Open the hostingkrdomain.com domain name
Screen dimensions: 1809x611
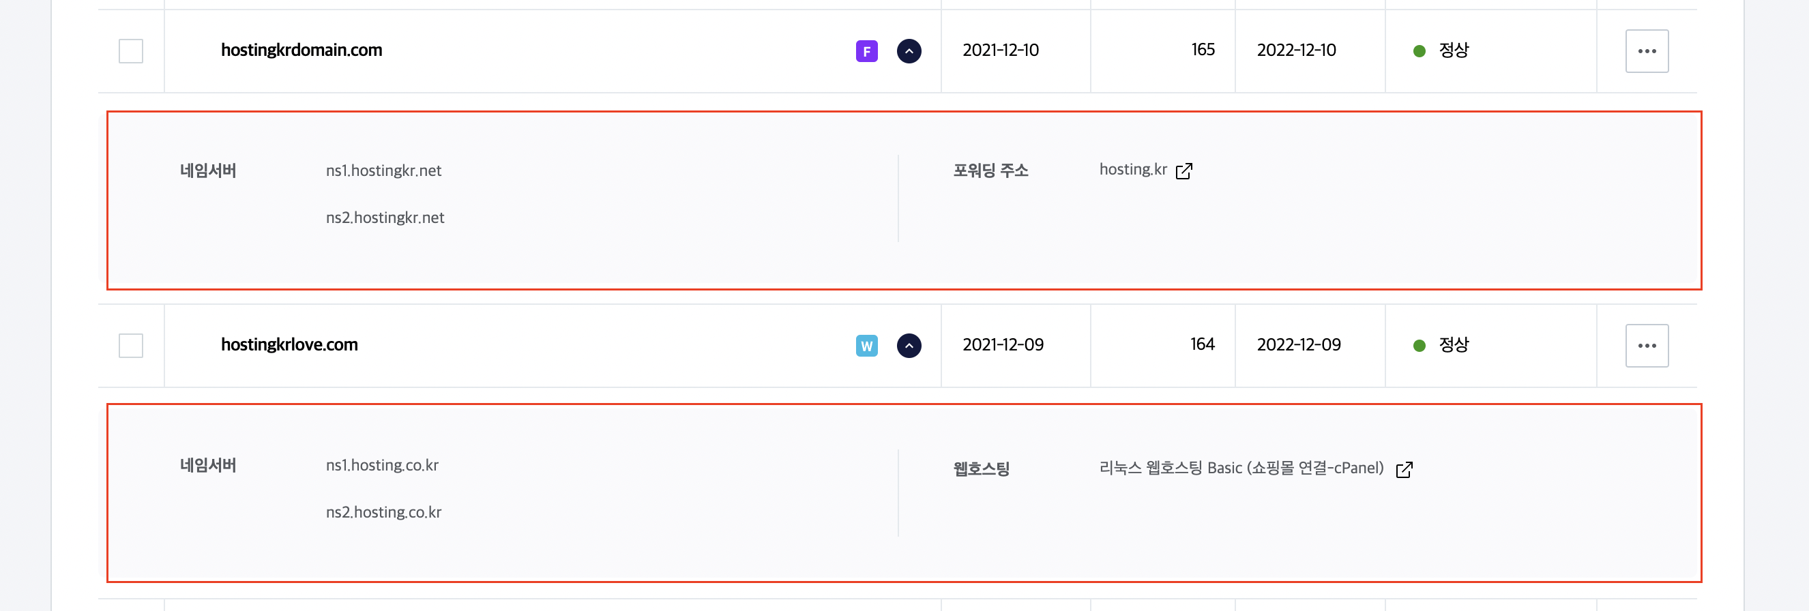pos(301,50)
